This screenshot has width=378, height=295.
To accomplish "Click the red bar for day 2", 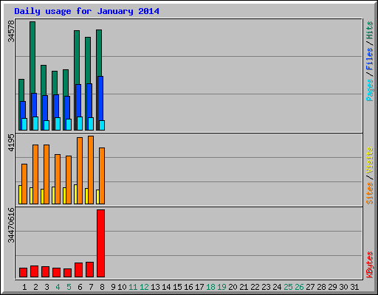I will 34,271.
